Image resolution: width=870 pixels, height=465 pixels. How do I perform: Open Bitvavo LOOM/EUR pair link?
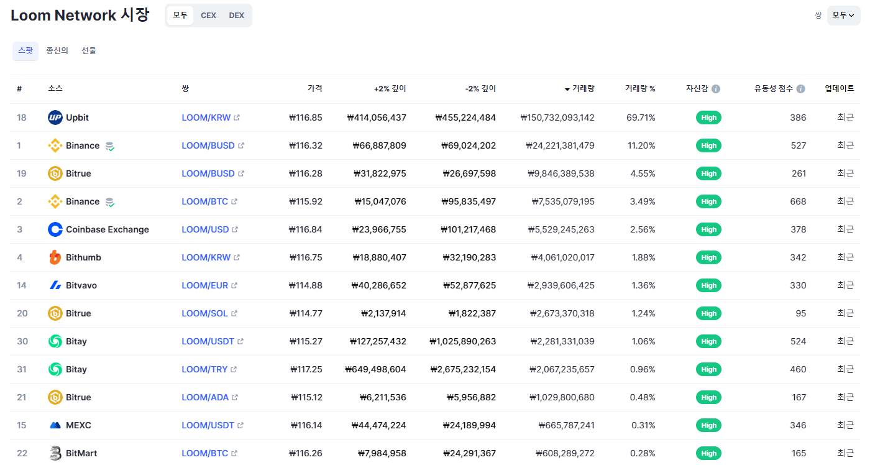tap(204, 285)
